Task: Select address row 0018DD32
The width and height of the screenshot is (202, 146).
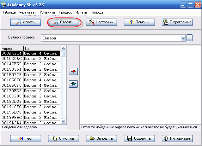Action: [x=31, y=102]
